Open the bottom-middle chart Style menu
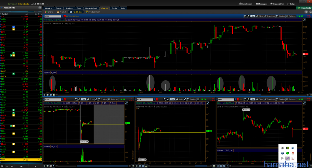 [179, 99]
